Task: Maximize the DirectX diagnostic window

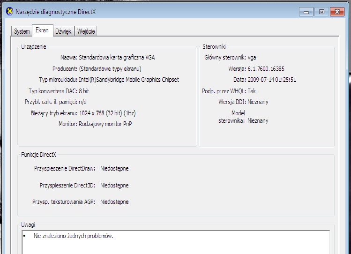Action: click(321, 12)
